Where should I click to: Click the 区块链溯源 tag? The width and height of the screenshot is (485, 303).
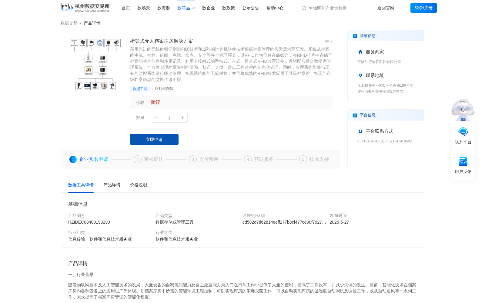point(164,89)
